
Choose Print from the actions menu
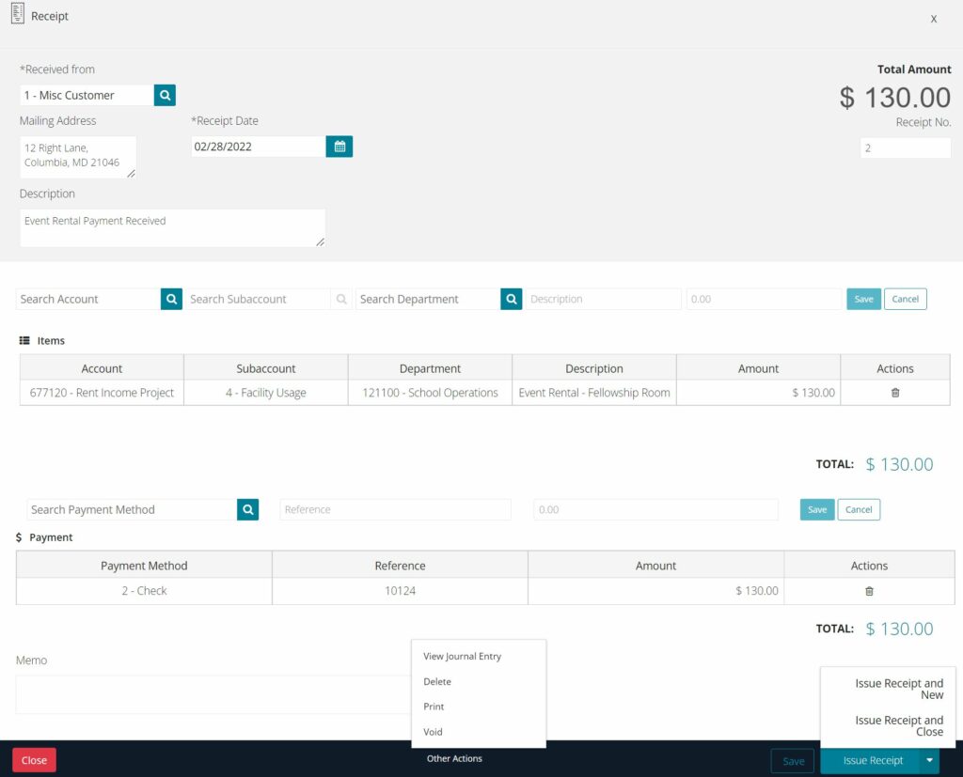tap(433, 706)
